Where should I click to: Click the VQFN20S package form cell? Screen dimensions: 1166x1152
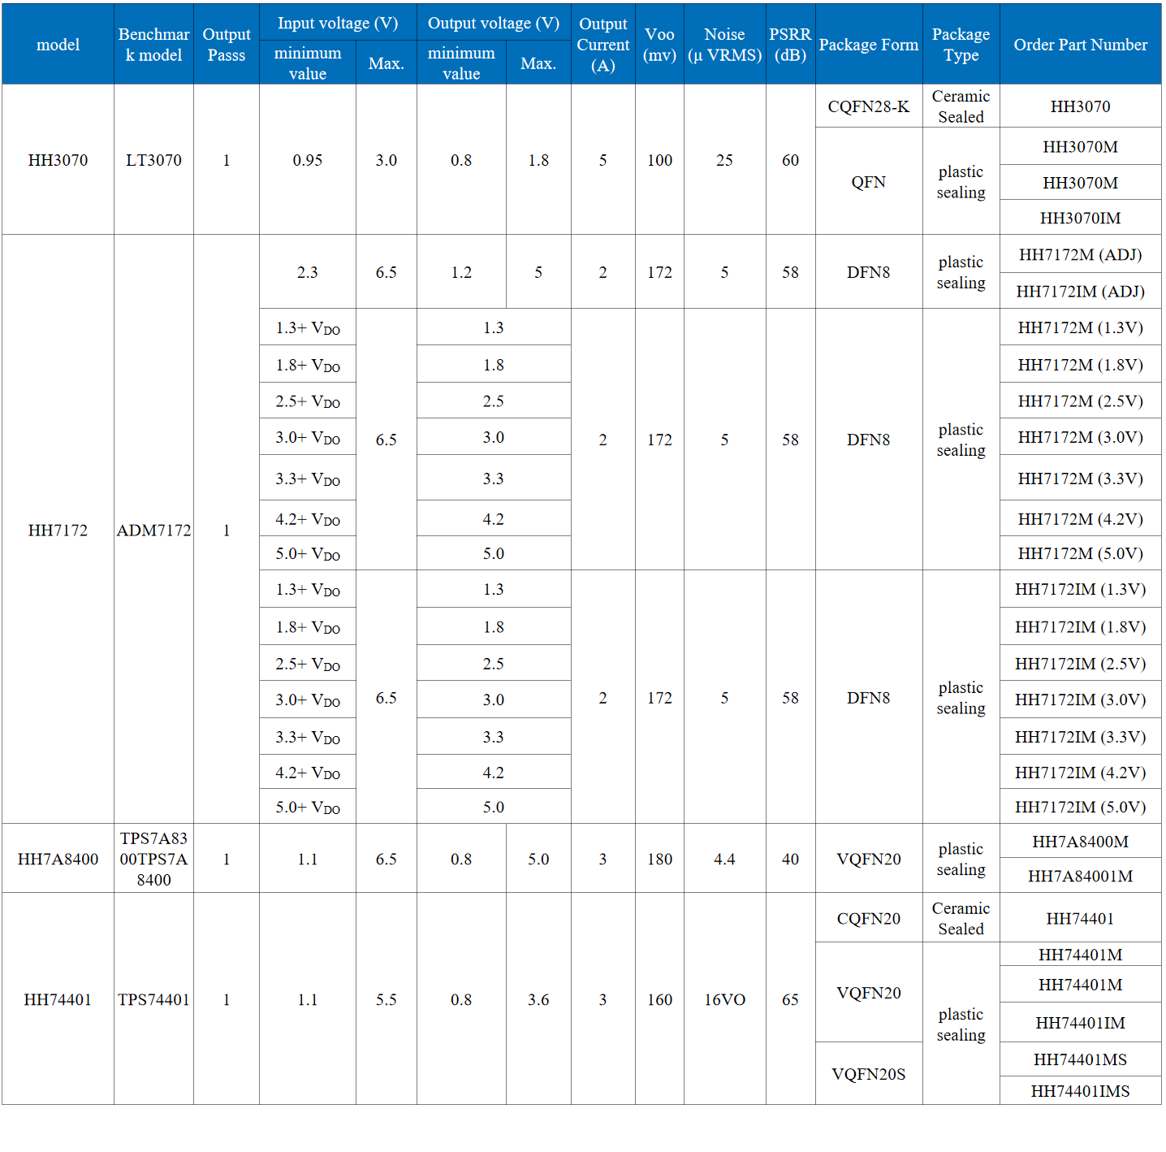tap(868, 1074)
